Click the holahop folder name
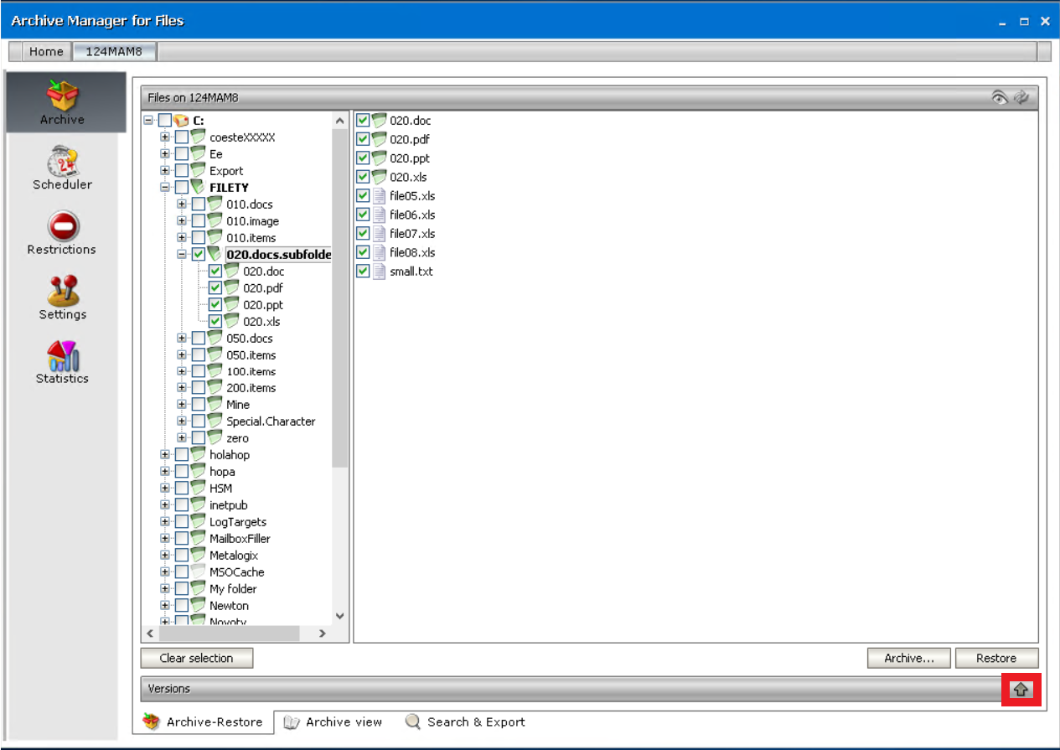 230,455
